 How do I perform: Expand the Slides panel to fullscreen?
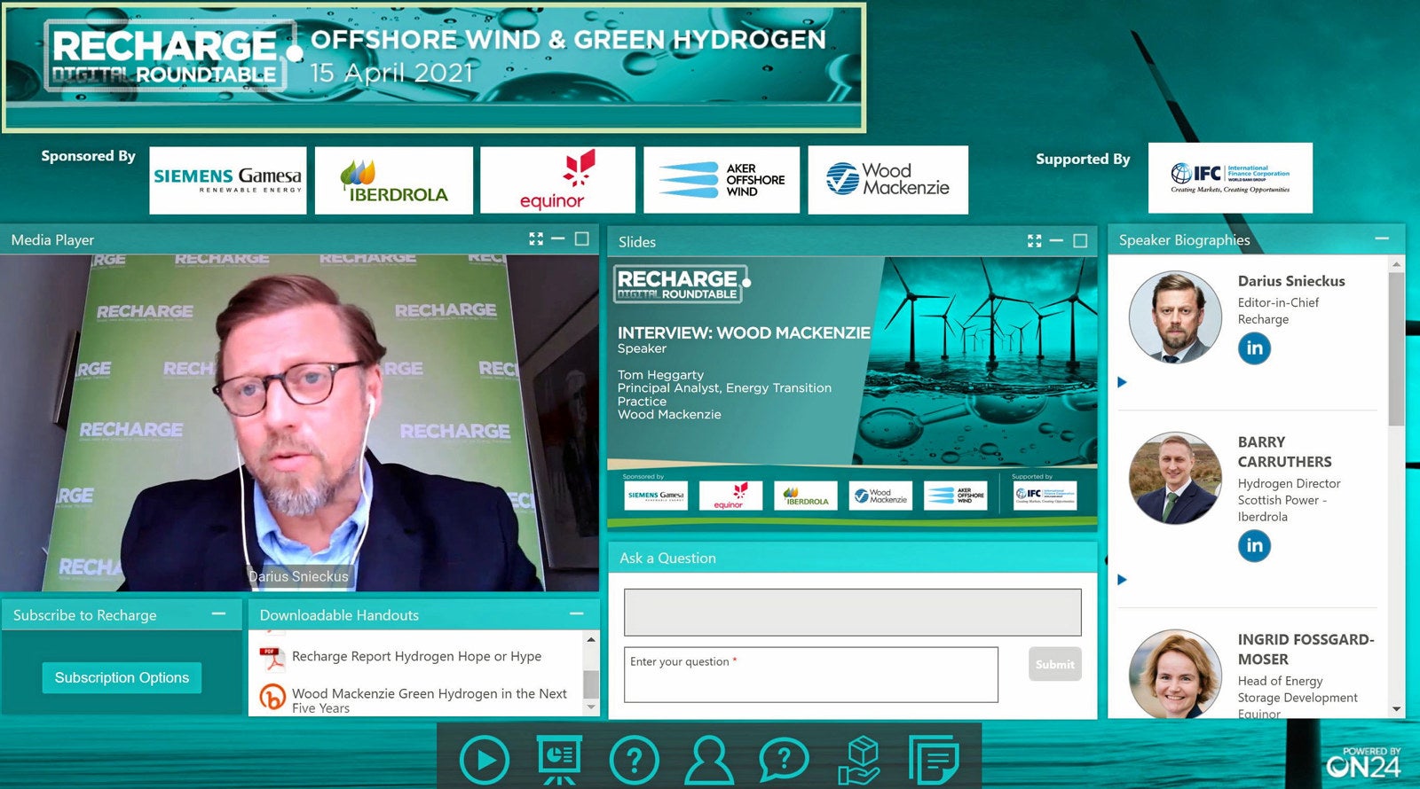[x=1034, y=241]
